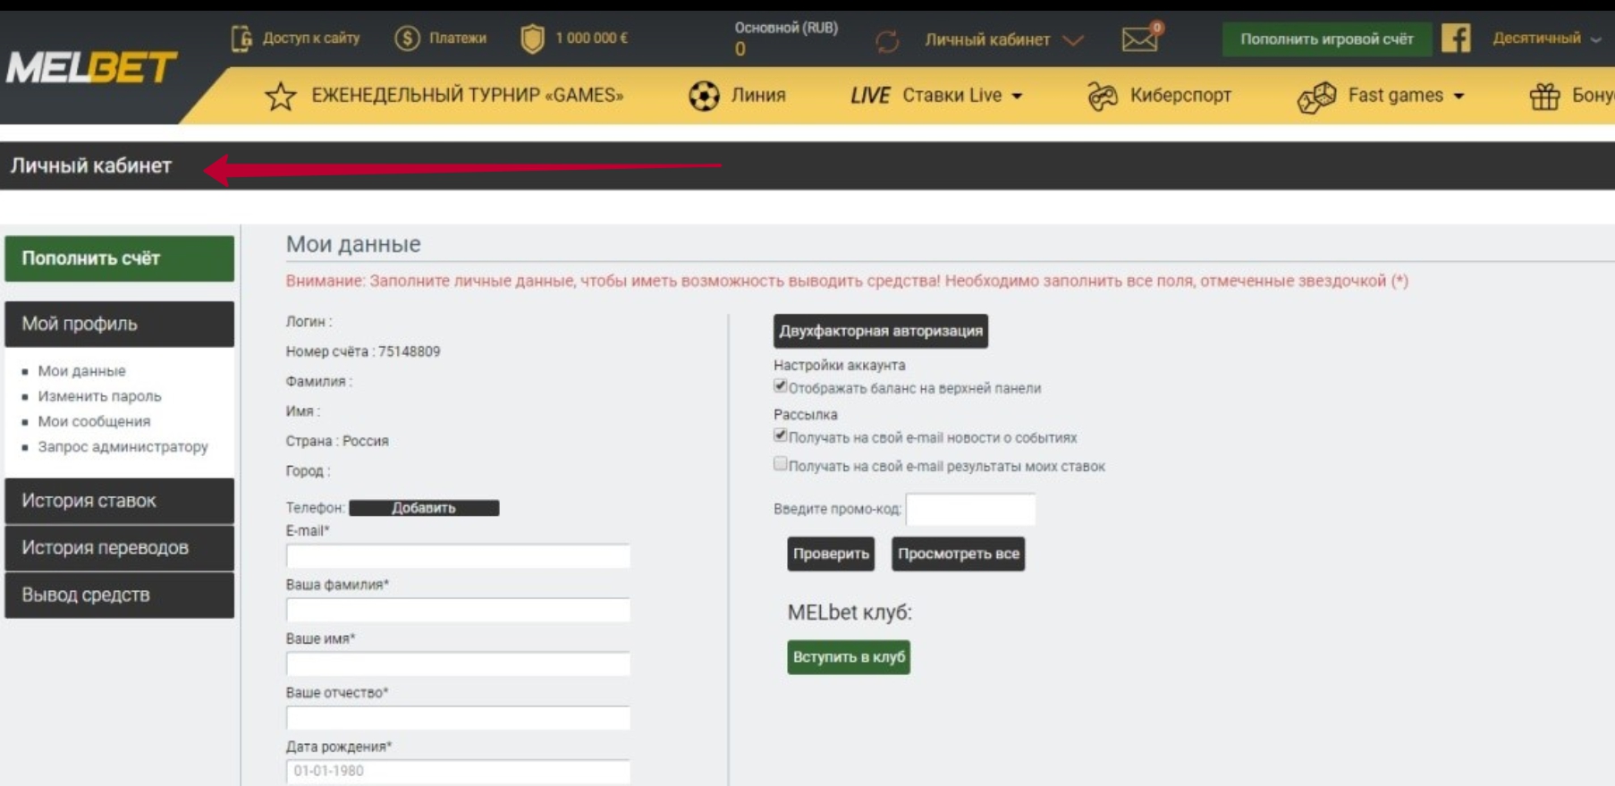This screenshot has width=1615, height=786.
Task: Open Мои данные sidebar link
Action: (81, 371)
